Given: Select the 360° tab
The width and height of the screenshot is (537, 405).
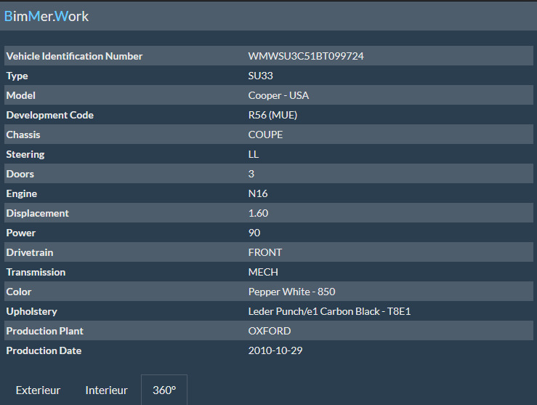Looking at the screenshot, I should (x=164, y=390).
